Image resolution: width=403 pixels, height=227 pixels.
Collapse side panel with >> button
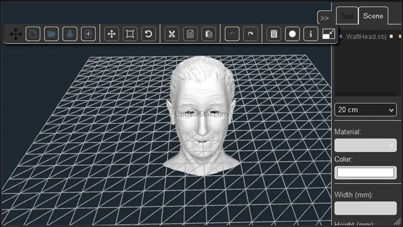pyautogui.click(x=324, y=18)
